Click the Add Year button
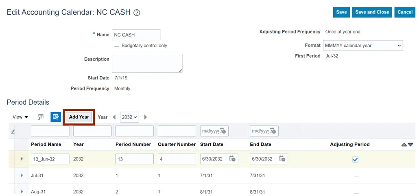 click(x=79, y=117)
